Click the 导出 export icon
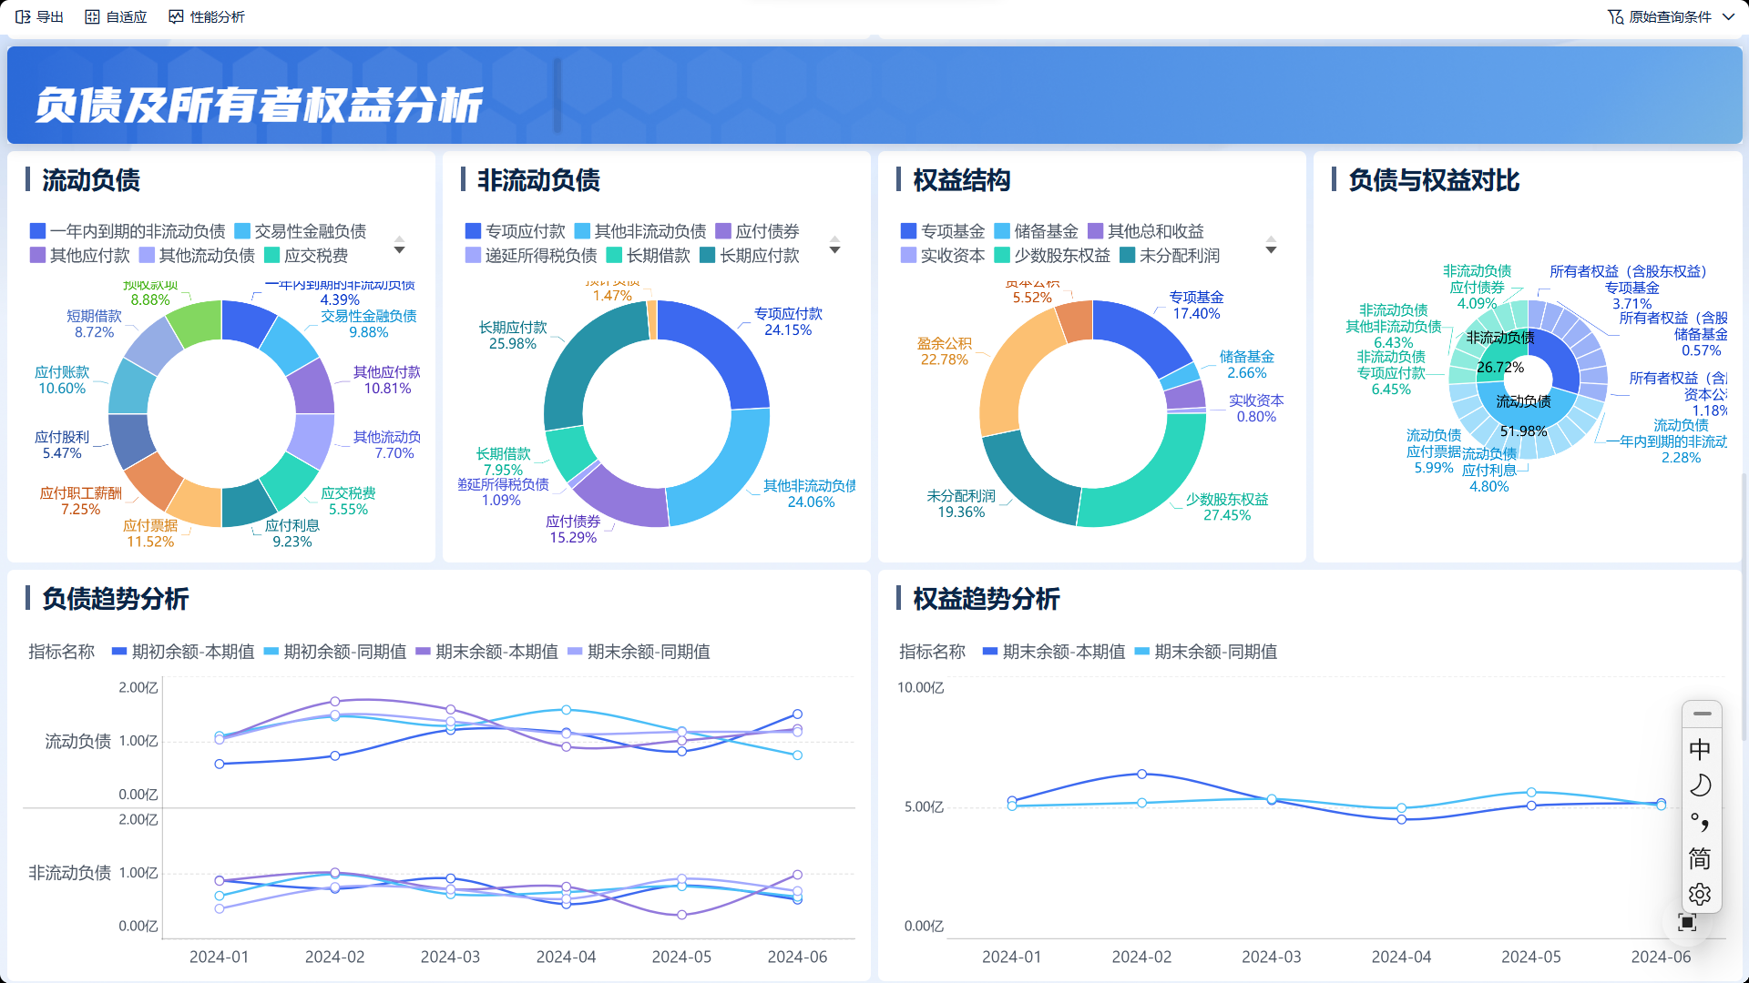This screenshot has height=983, width=1749. tap(24, 16)
